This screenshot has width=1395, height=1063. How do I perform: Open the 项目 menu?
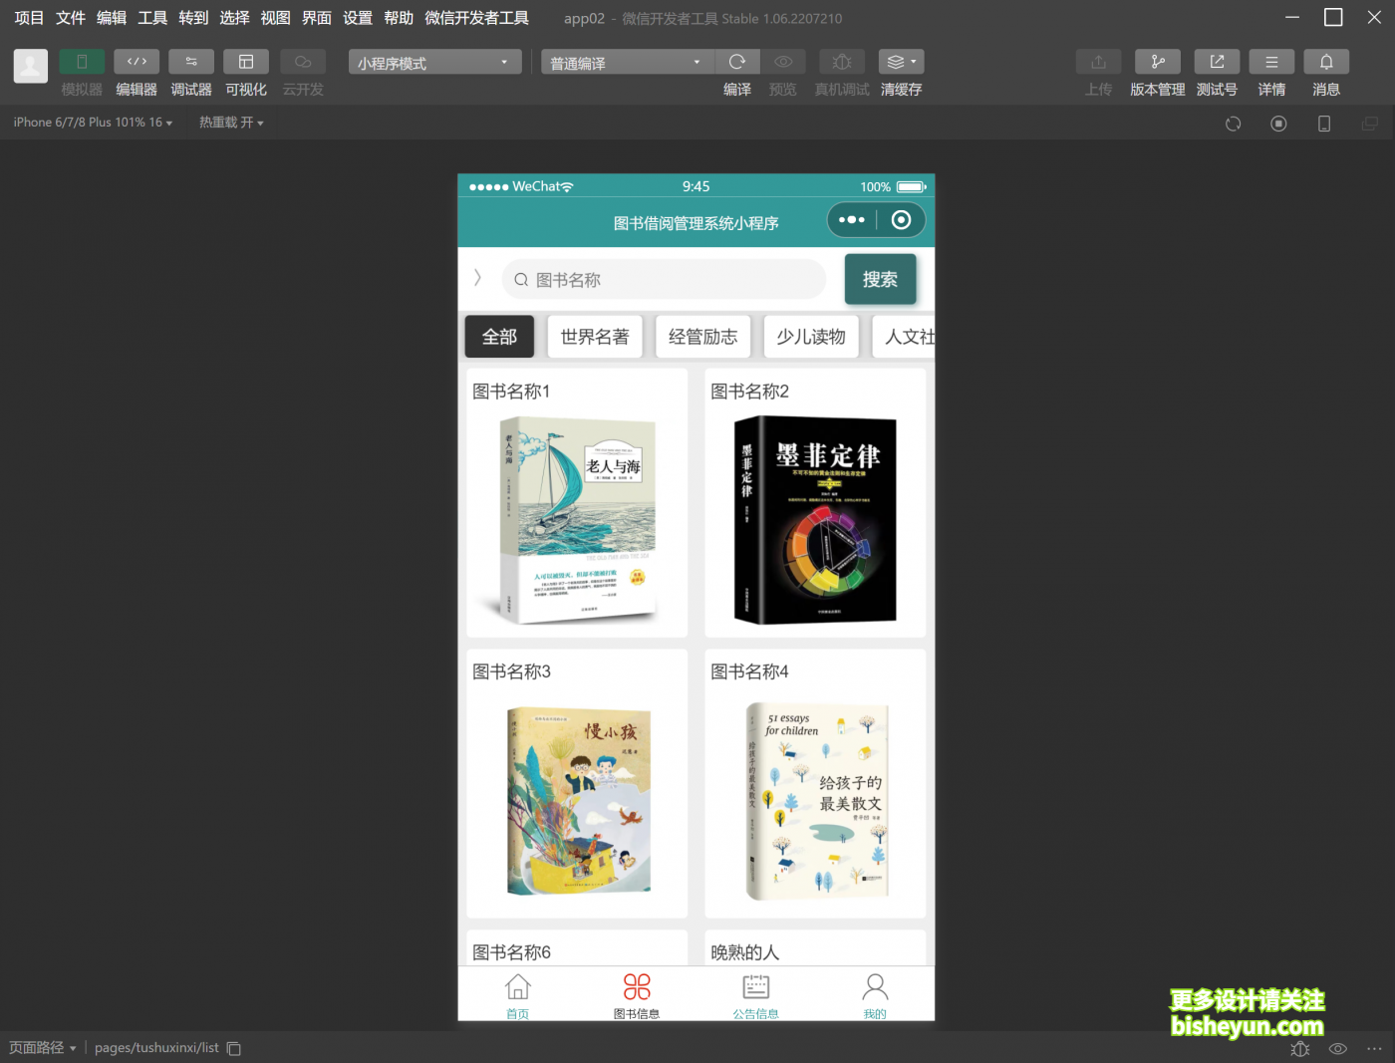pos(29,18)
